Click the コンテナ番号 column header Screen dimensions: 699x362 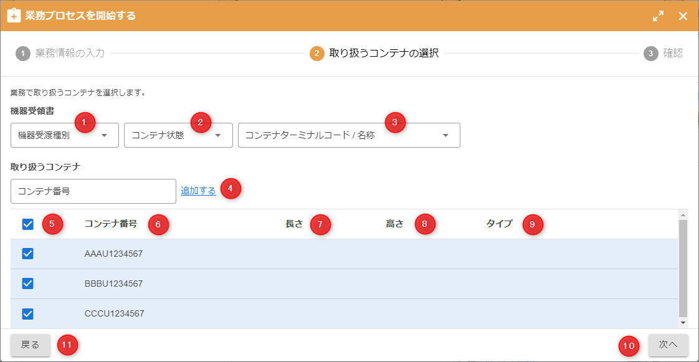point(110,224)
